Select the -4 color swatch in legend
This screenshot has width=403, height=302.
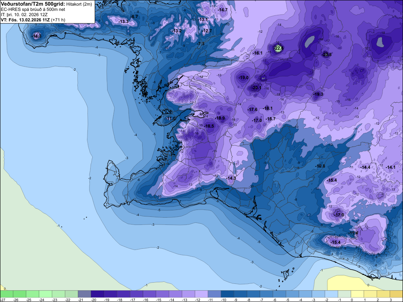[x=305, y=294]
